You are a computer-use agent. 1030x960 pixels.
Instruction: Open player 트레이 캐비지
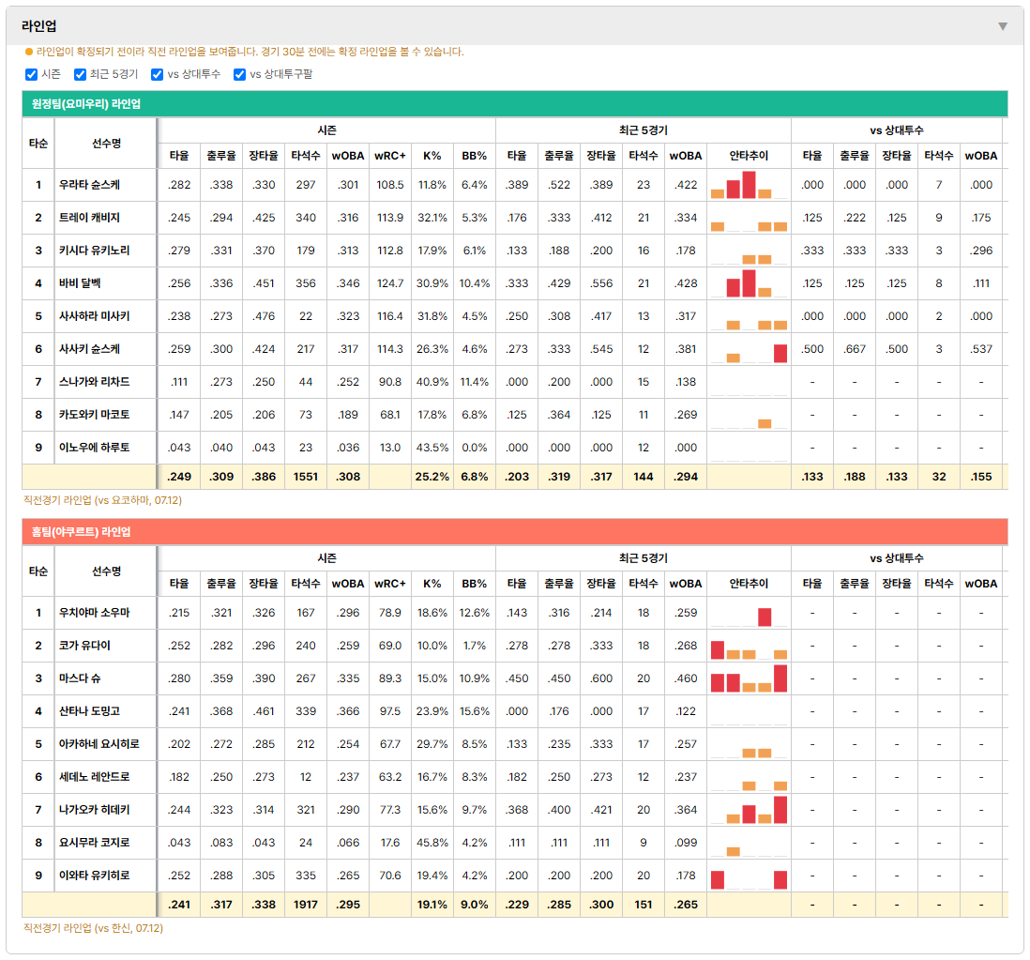pyautogui.click(x=89, y=218)
